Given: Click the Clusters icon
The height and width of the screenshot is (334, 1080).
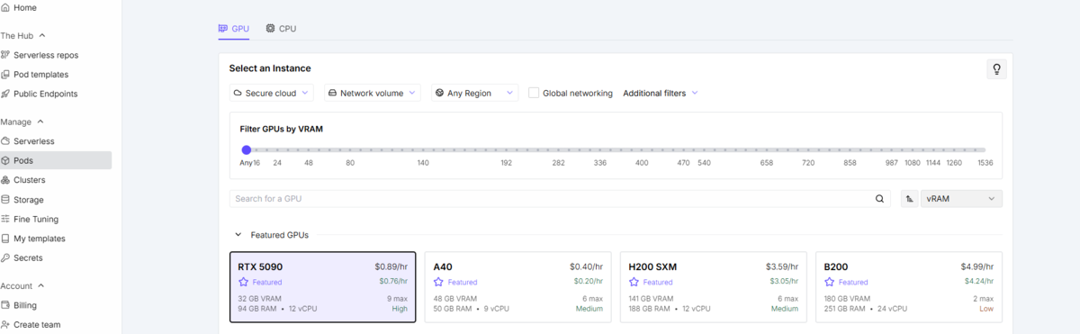Looking at the screenshot, I should (5, 180).
